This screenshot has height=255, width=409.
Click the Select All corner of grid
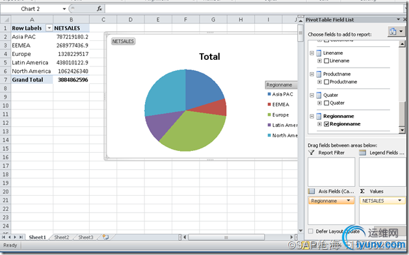click(x=5, y=20)
